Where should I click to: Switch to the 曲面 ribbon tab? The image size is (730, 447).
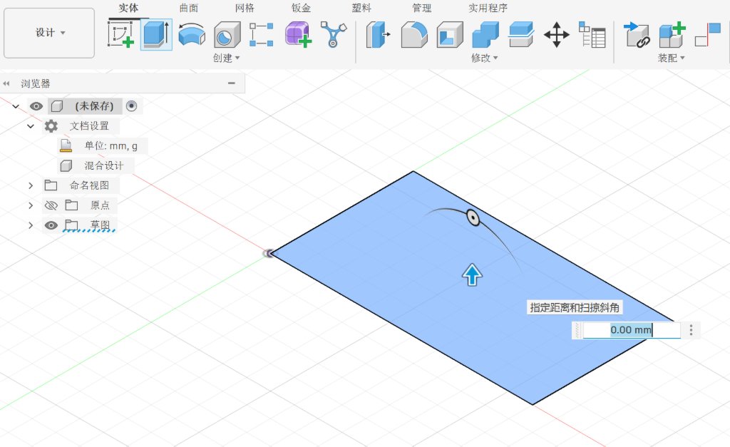[x=190, y=8]
